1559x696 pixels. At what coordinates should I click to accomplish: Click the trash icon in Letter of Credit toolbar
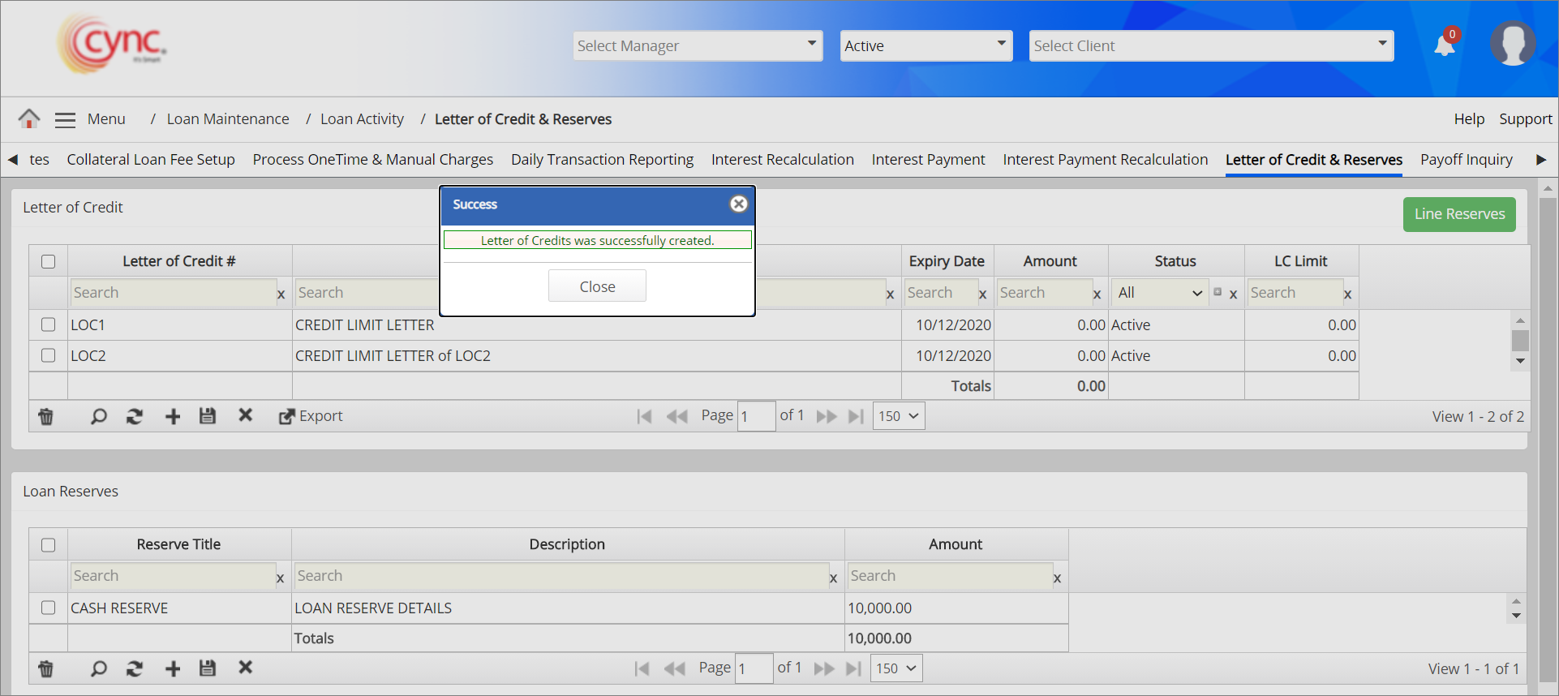pos(46,416)
